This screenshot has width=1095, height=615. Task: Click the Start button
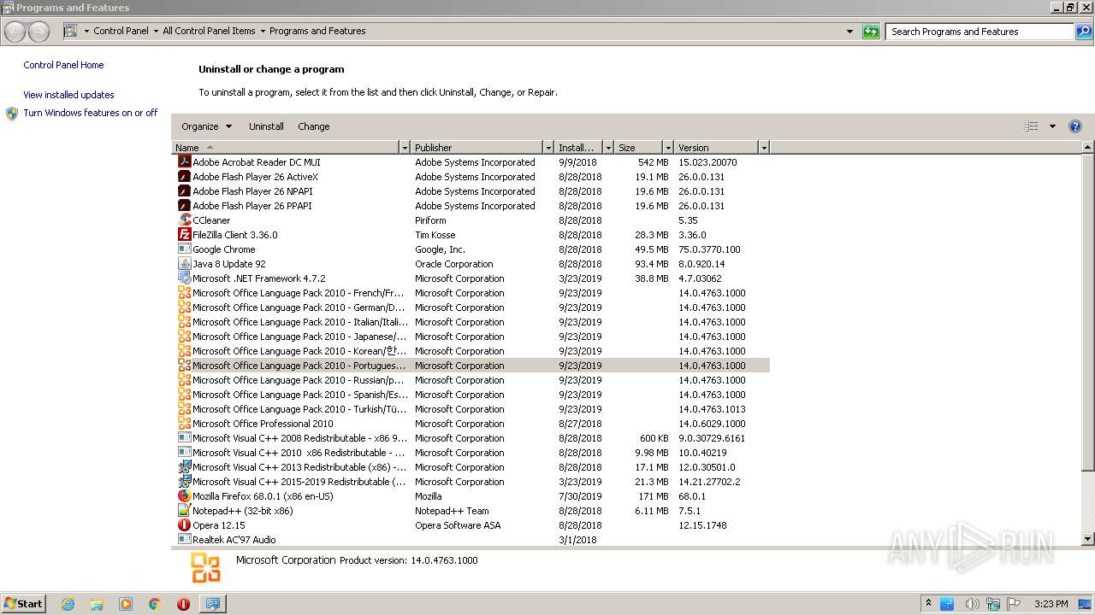23,603
